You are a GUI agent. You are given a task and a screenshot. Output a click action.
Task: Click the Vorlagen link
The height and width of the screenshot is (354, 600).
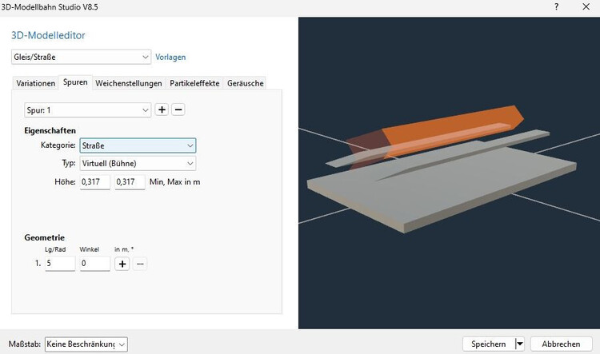[170, 58]
